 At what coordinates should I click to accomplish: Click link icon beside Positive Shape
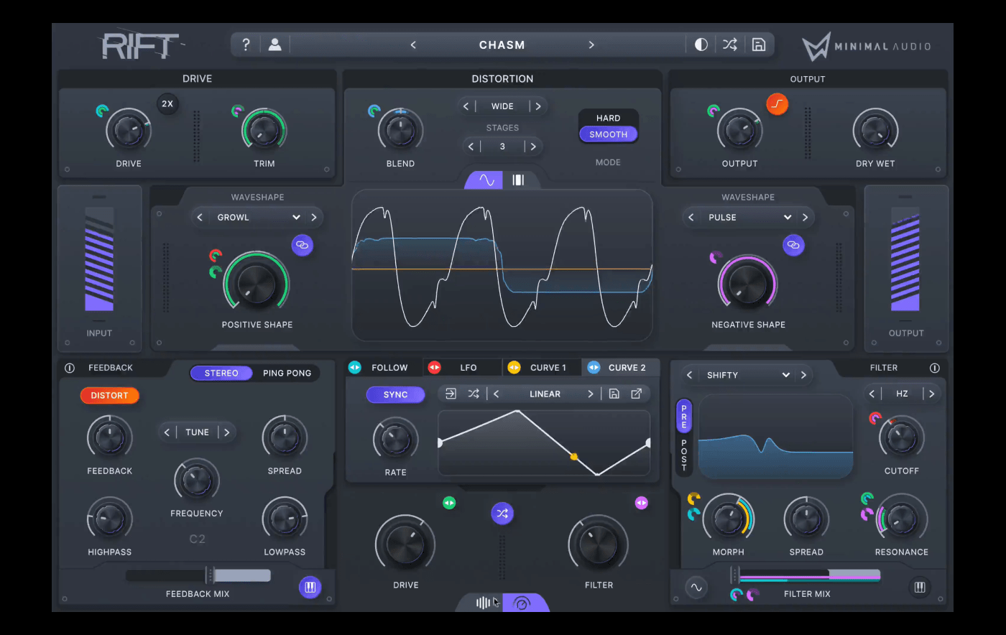[x=302, y=245]
